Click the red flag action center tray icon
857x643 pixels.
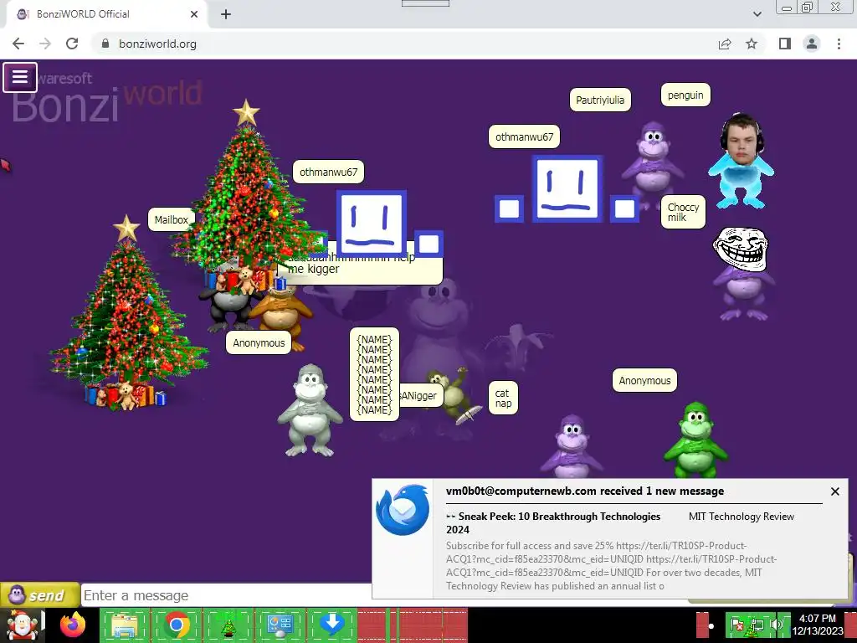(737, 625)
